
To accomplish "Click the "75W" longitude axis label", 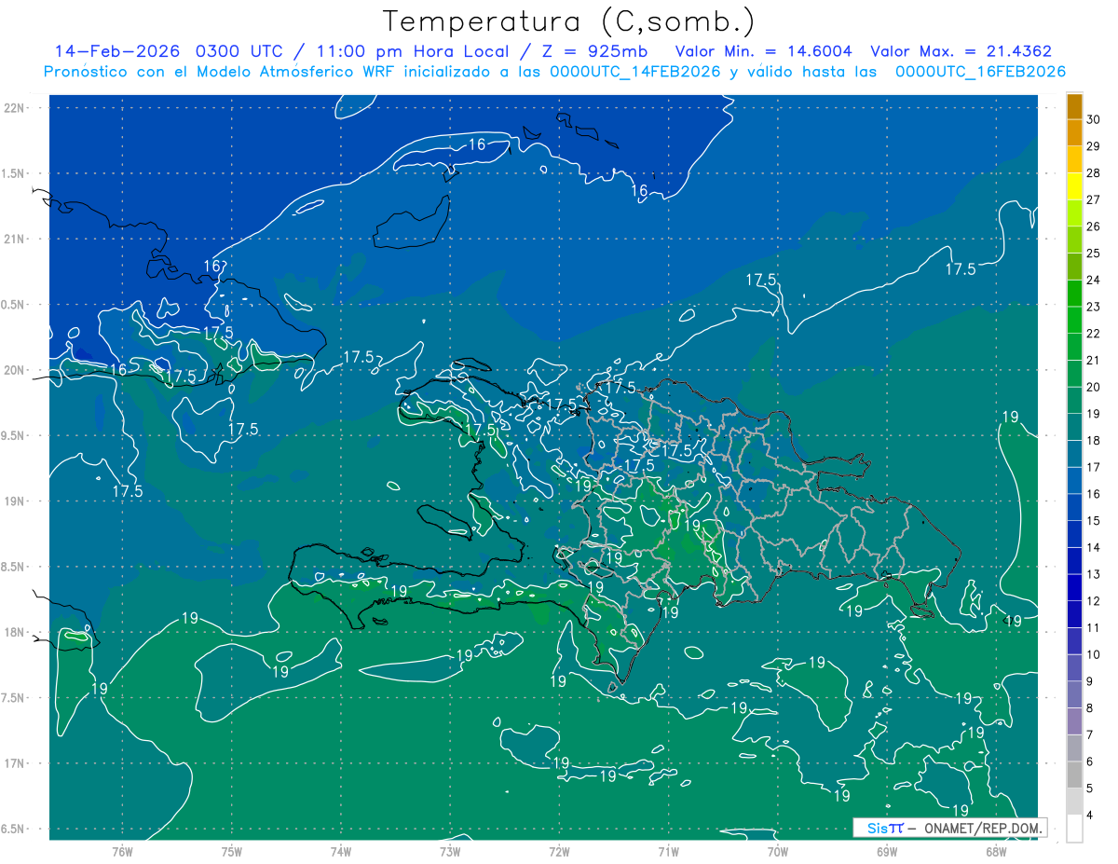I will 232,852.
